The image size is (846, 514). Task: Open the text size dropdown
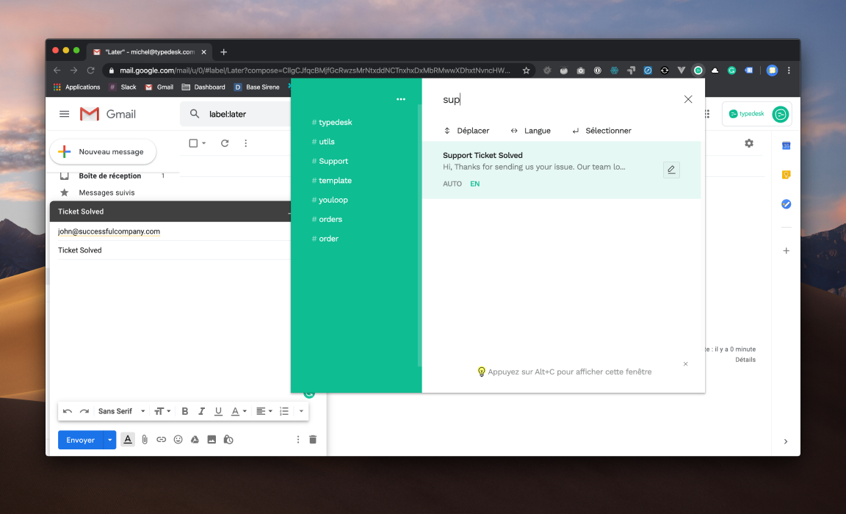pos(162,411)
